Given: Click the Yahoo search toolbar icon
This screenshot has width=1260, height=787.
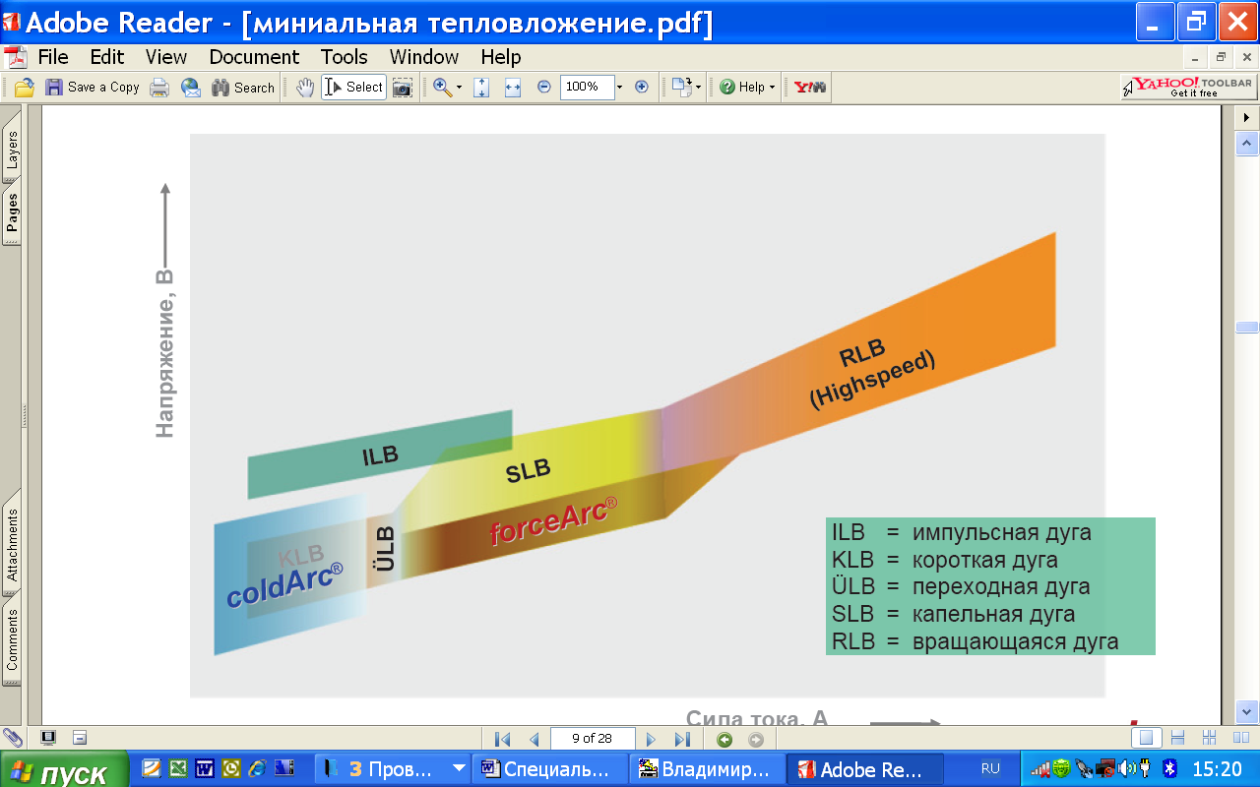Looking at the screenshot, I should click(810, 88).
